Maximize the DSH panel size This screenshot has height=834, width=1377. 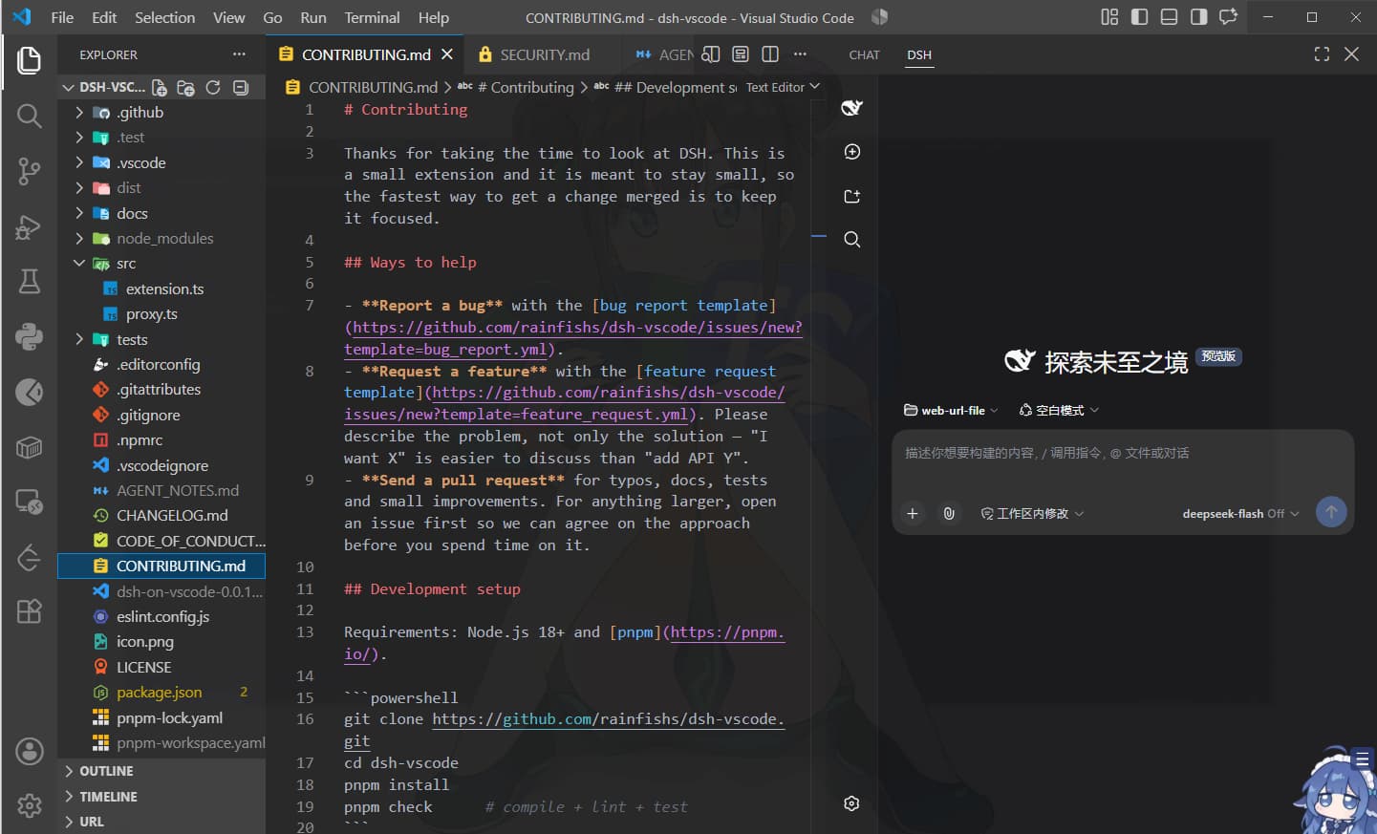coord(1322,54)
